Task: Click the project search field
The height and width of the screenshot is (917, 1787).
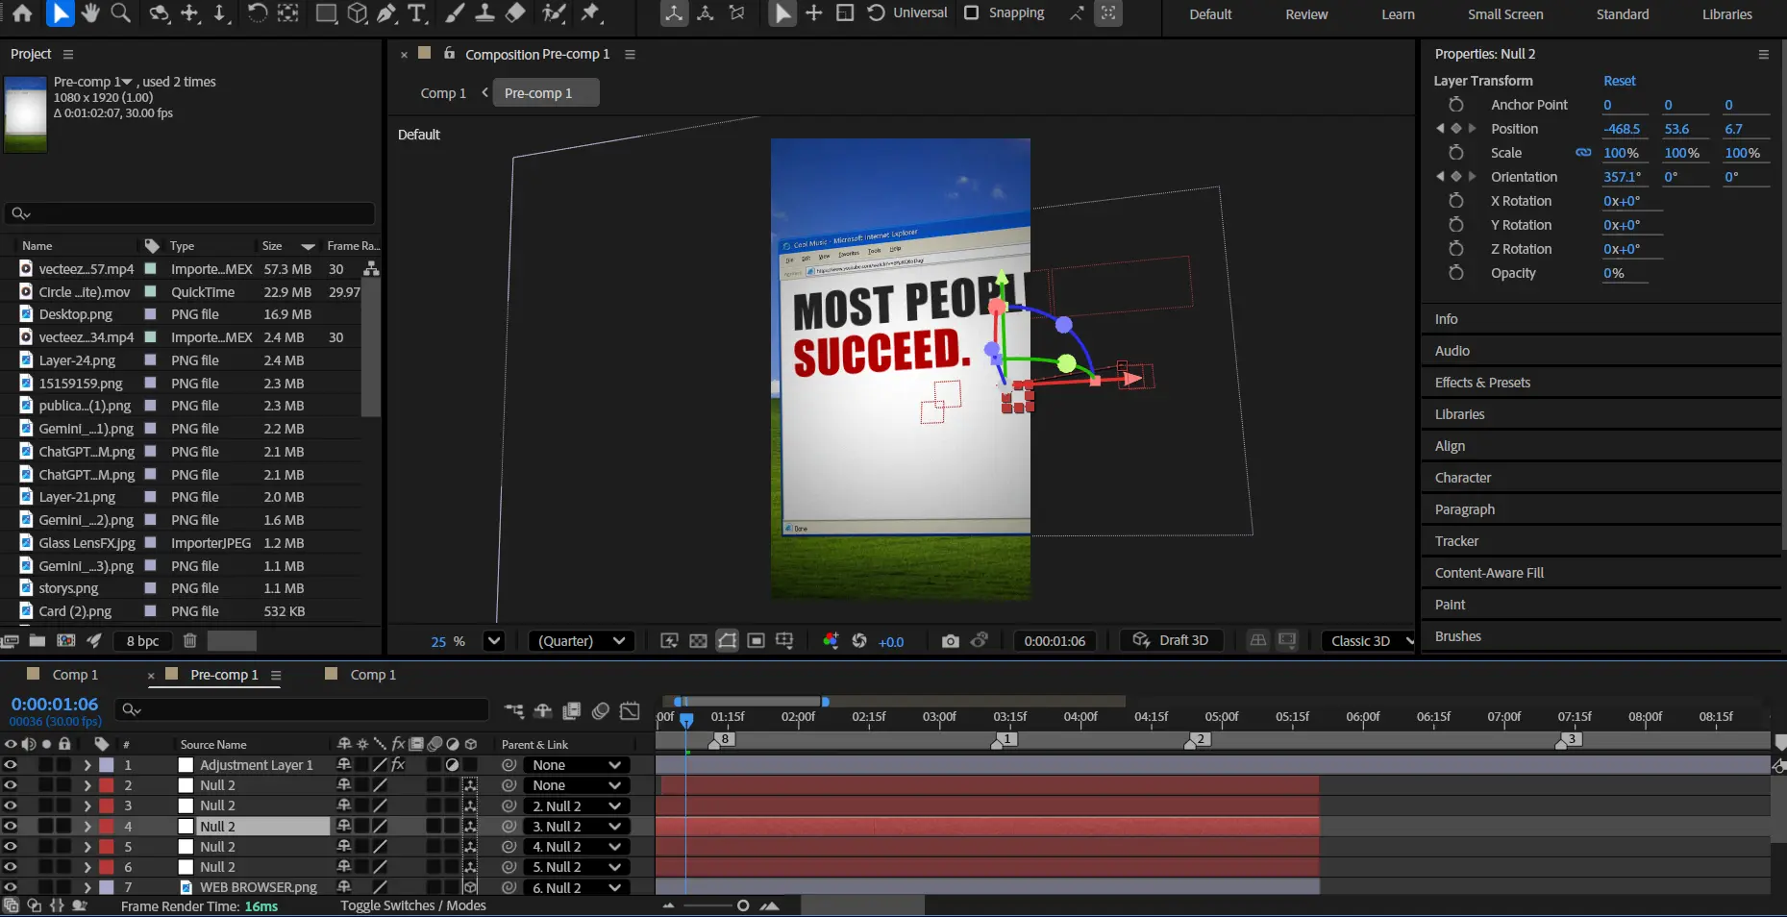Action: tap(190, 213)
